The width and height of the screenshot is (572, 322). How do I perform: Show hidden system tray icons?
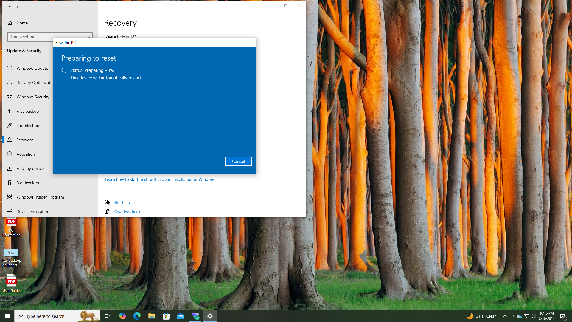(x=505, y=316)
